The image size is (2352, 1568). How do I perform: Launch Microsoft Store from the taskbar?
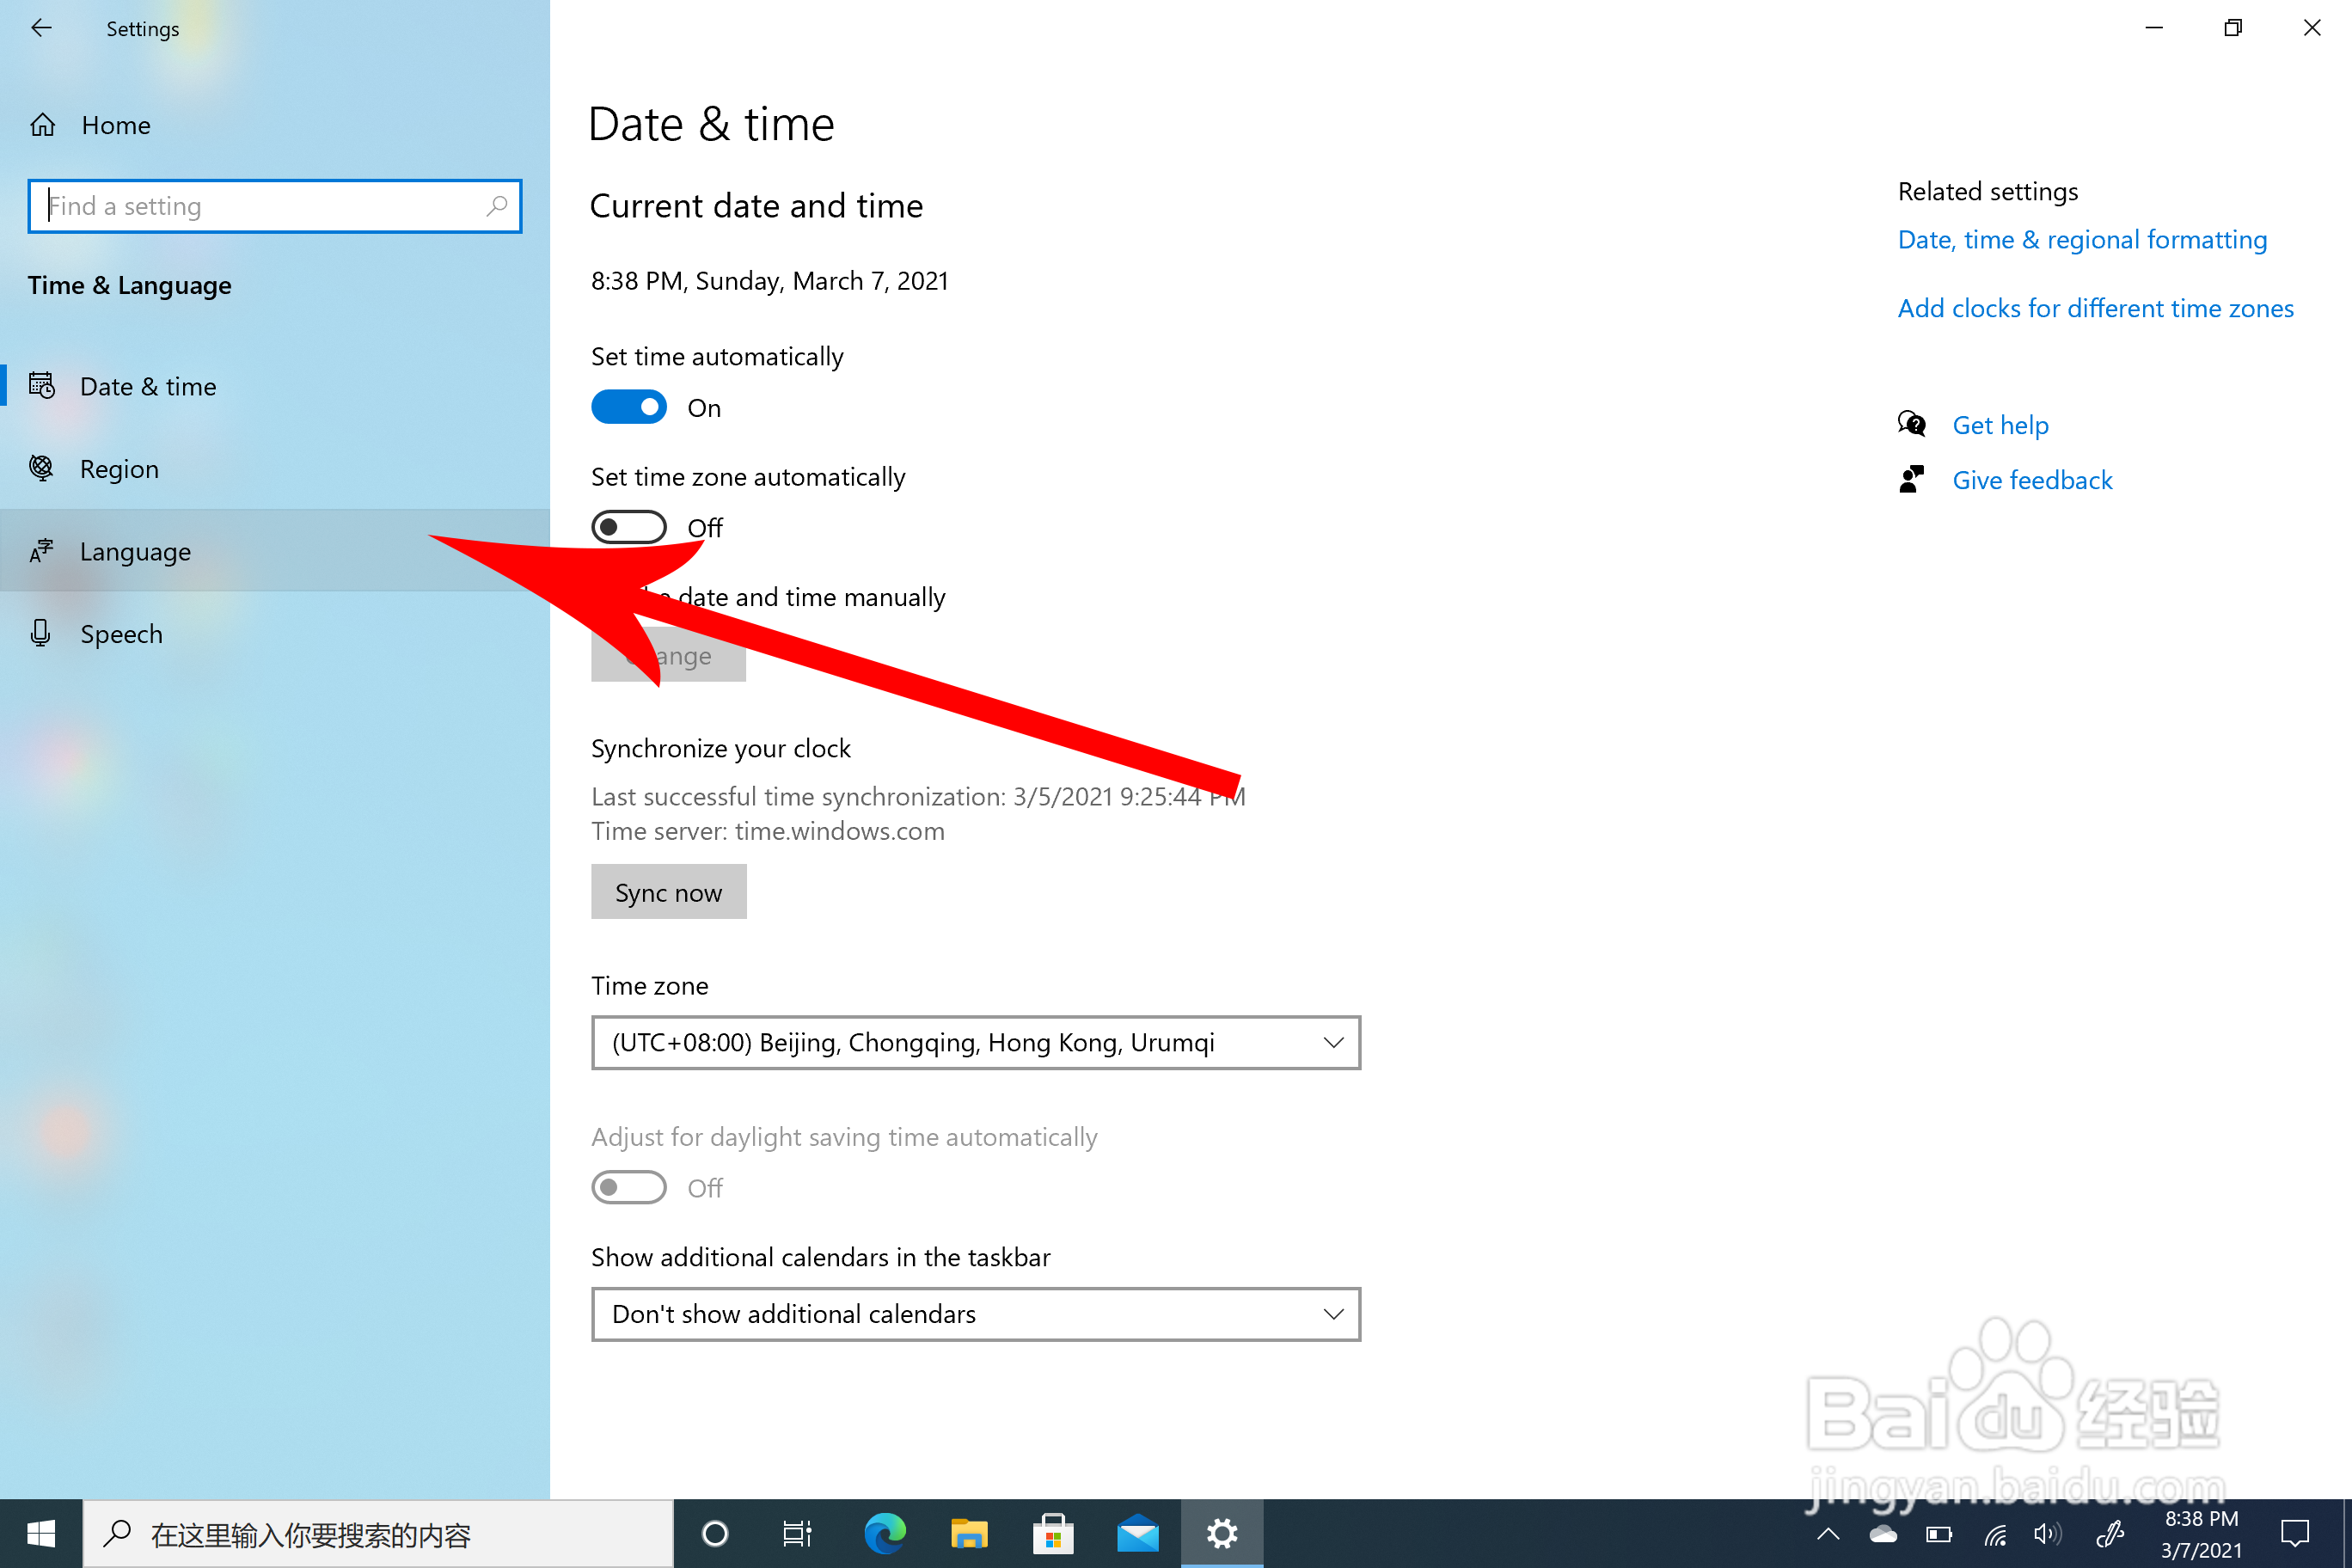pyautogui.click(x=1052, y=1533)
